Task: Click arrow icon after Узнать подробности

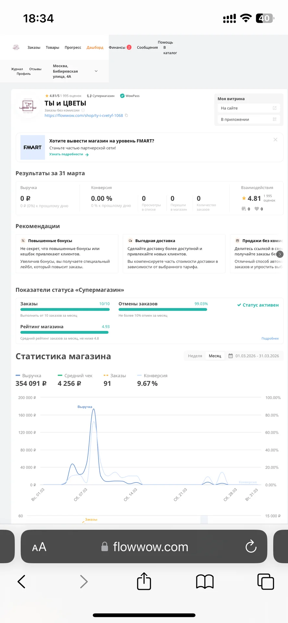Action: (x=87, y=155)
